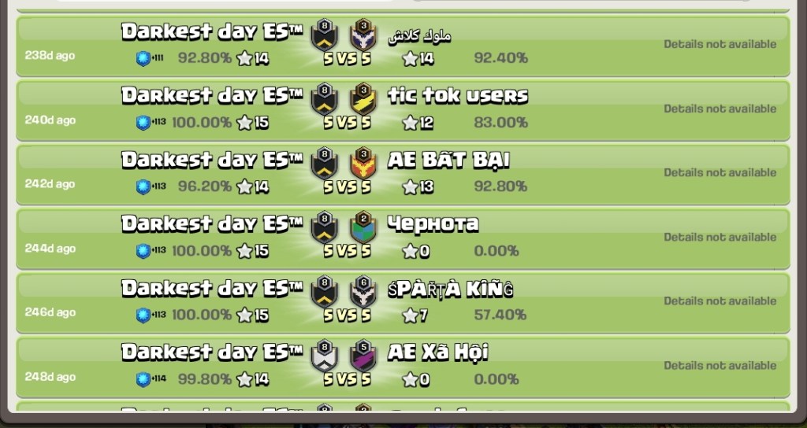Click the tic tok users clan badge
807x428 pixels.
(363, 99)
